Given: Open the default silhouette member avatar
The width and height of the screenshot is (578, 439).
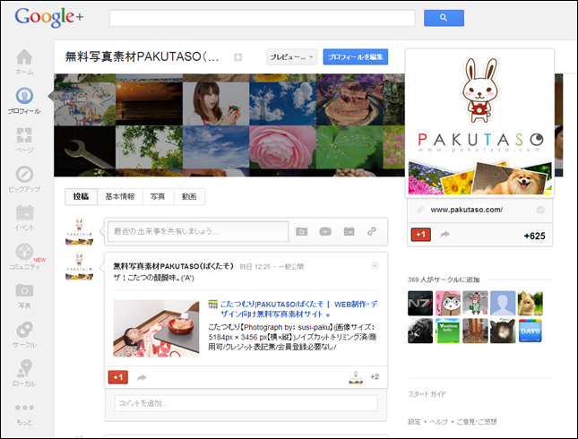Looking at the screenshot, I should [503, 304].
